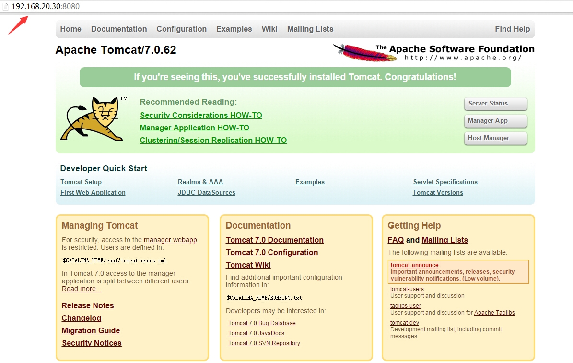
Task: Click the http://www.apache.org/ text
Action: coord(463,58)
